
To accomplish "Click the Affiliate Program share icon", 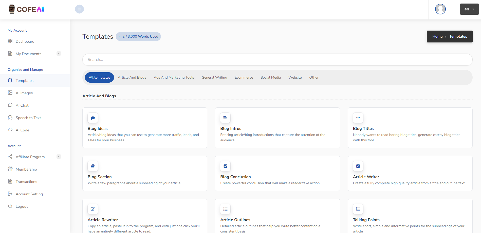I will click(x=10, y=157).
